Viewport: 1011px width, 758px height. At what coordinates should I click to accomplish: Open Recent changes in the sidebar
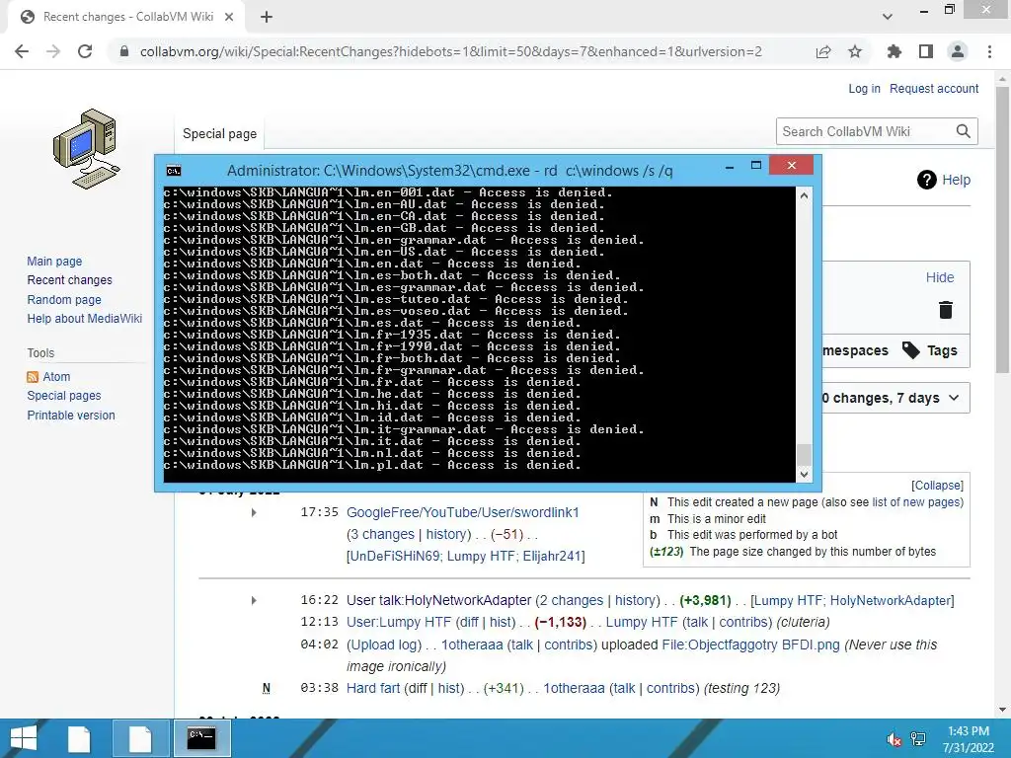tap(70, 280)
